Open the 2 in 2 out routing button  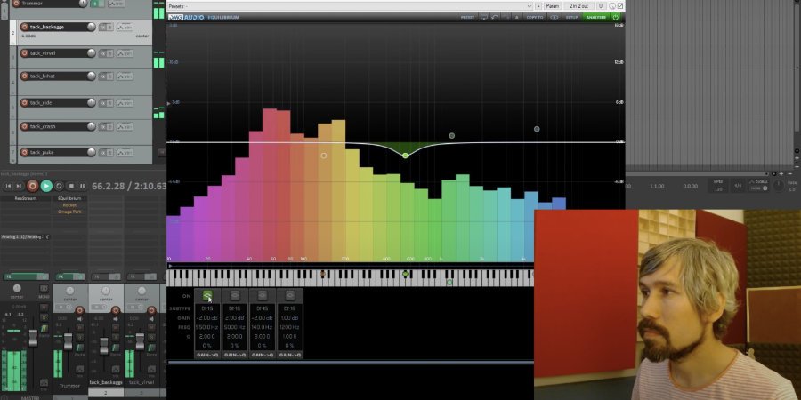click(578, 6)
